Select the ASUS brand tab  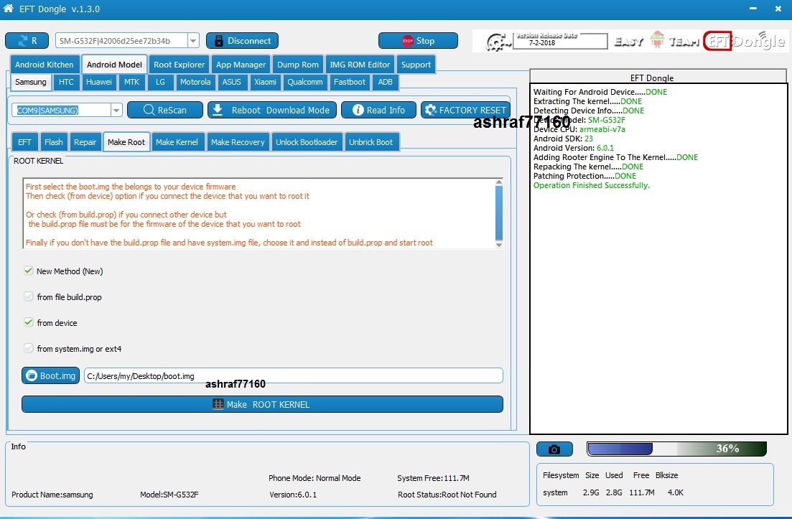point(231,82)
